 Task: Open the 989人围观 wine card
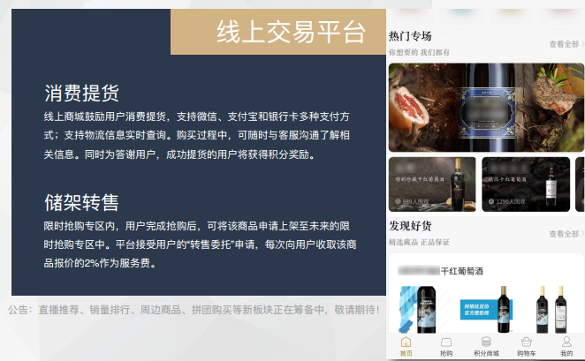[x=432, y=184]
